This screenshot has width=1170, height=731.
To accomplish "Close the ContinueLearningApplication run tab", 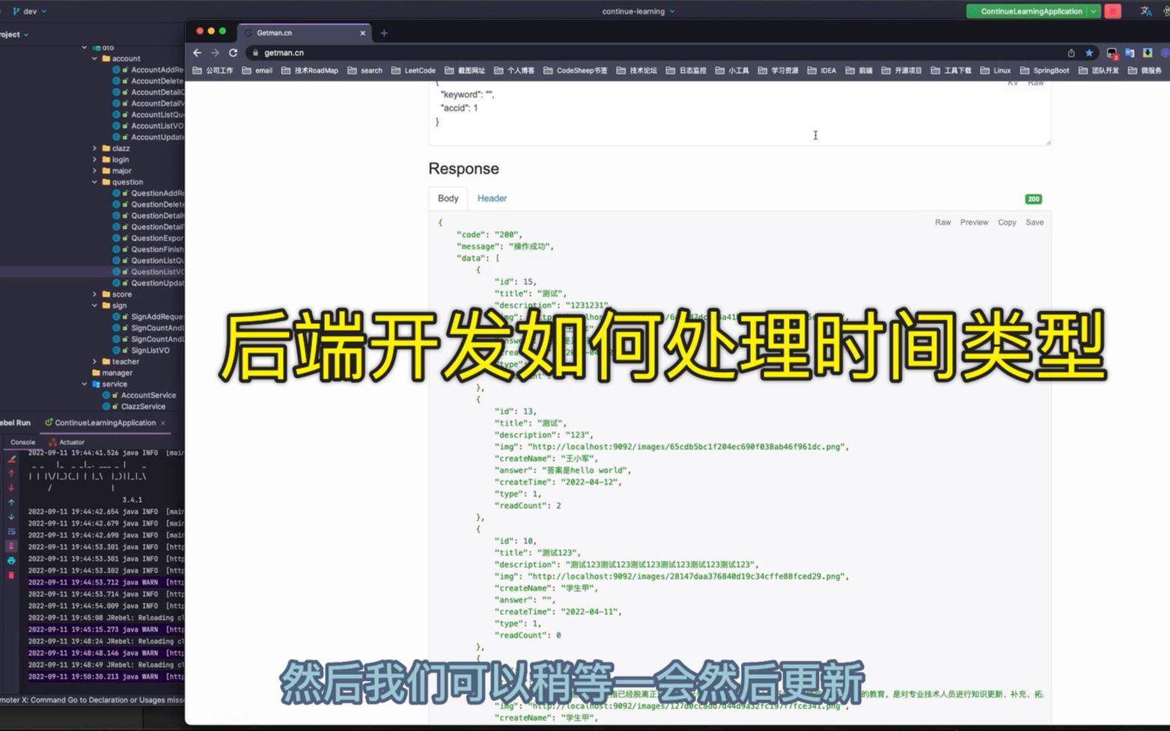I will tap(163, 423).
